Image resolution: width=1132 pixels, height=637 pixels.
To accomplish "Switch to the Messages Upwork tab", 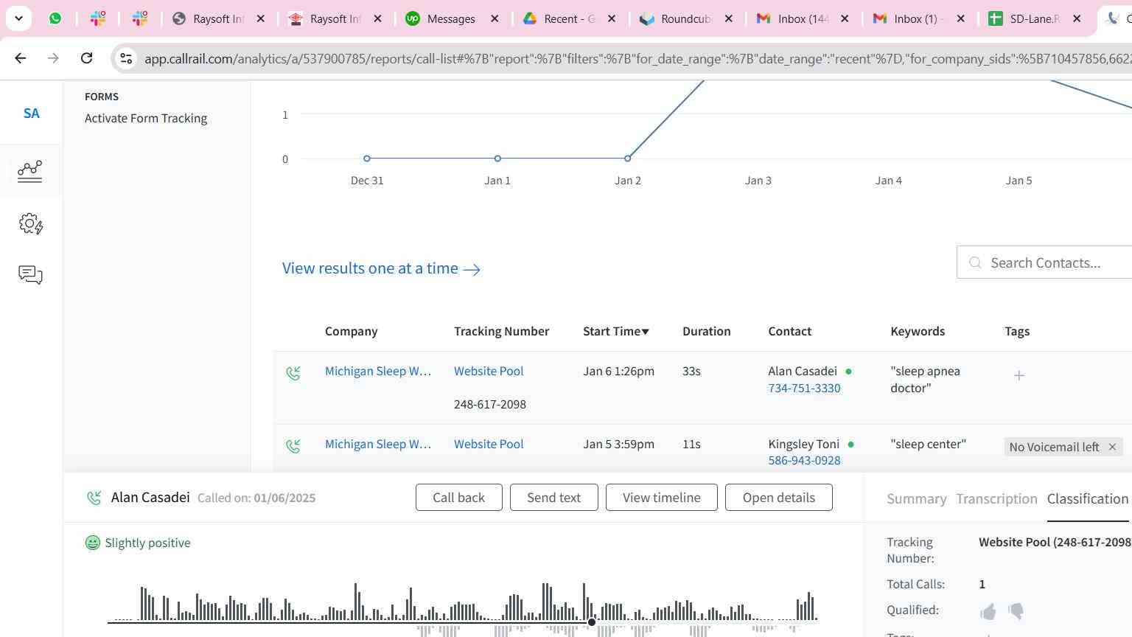I will coord(451,18).
